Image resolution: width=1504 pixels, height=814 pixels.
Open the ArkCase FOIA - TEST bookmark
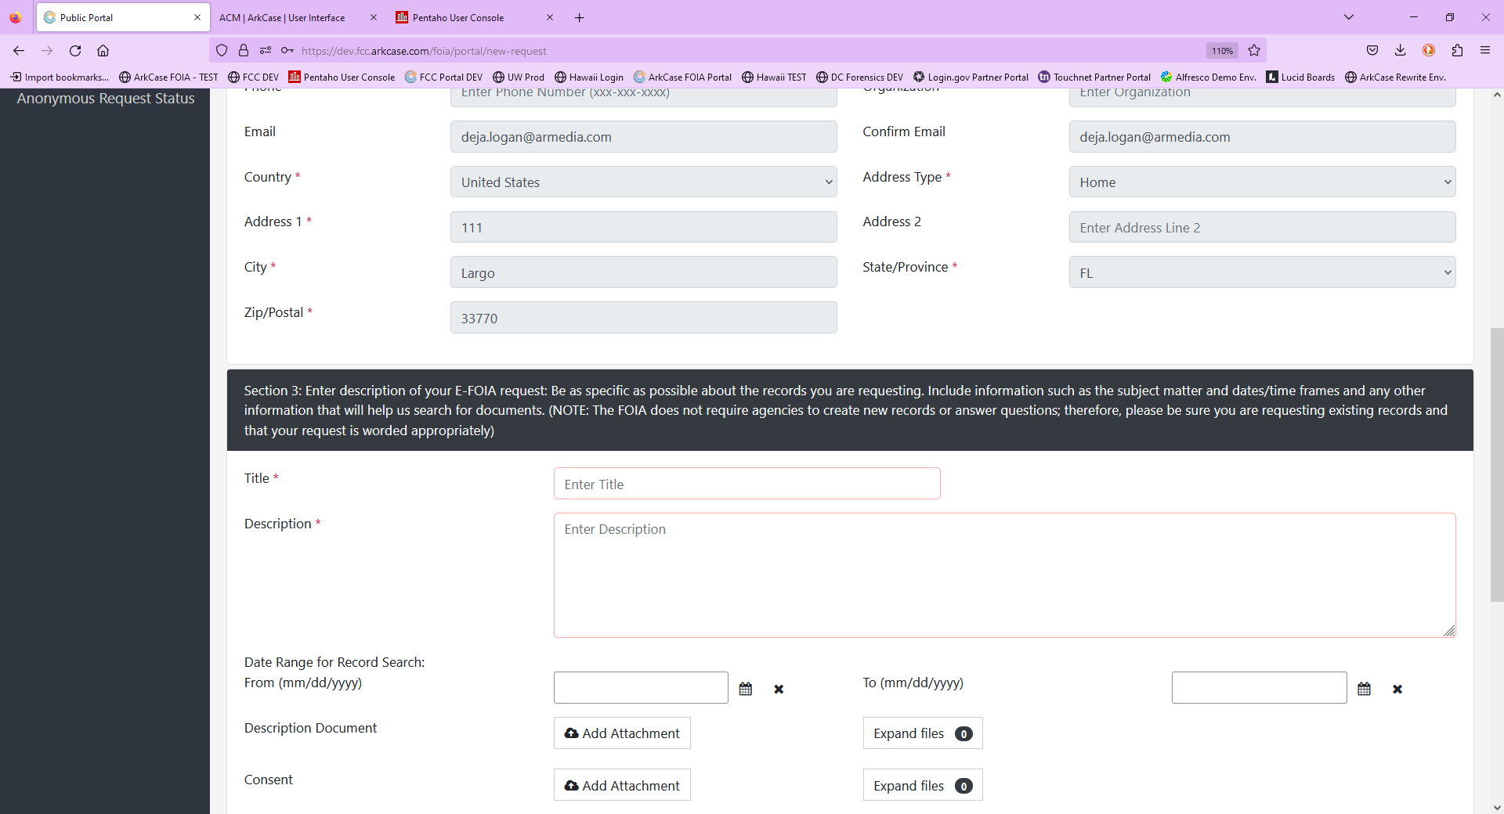click(168, 77)
